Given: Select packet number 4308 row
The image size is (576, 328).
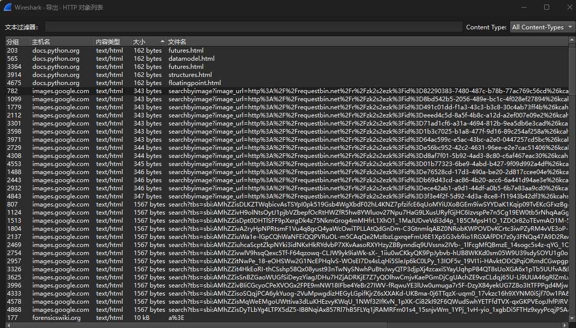Looking at the screenshot, I should click(287, 155).
